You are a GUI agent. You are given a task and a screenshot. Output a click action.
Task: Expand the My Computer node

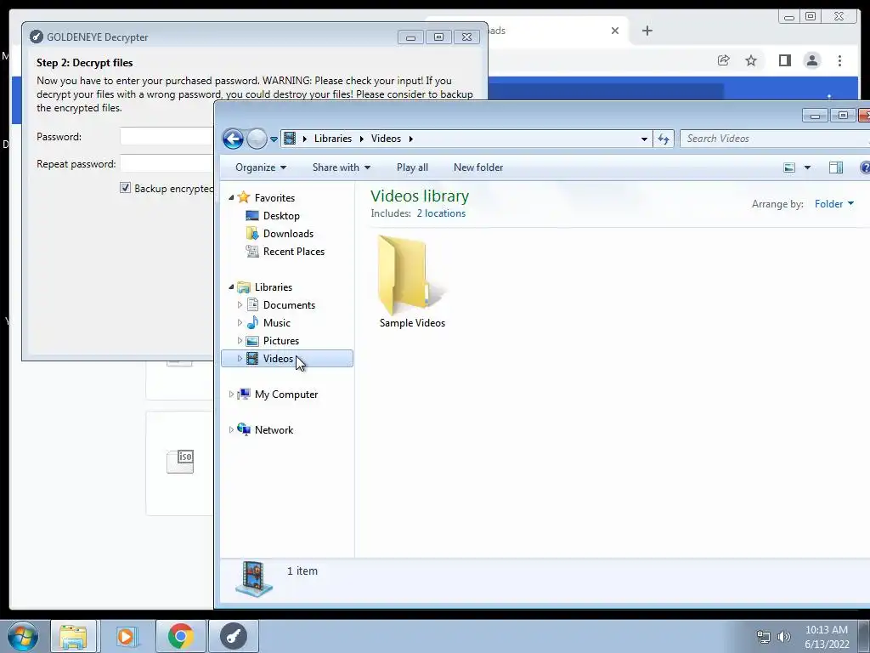point(231,395)
